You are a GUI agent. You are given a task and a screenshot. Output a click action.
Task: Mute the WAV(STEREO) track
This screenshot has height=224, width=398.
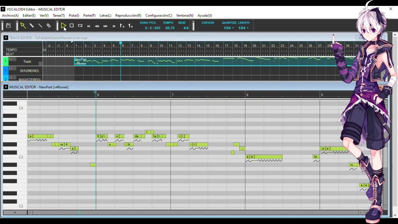click(x=11, y=77)
